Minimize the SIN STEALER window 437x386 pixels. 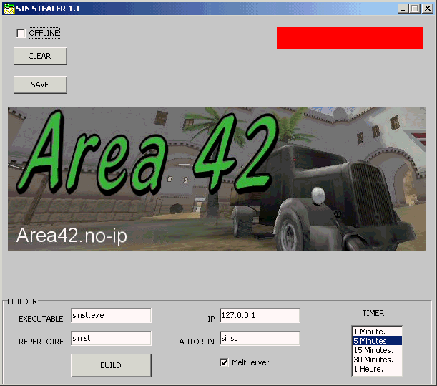404,8
